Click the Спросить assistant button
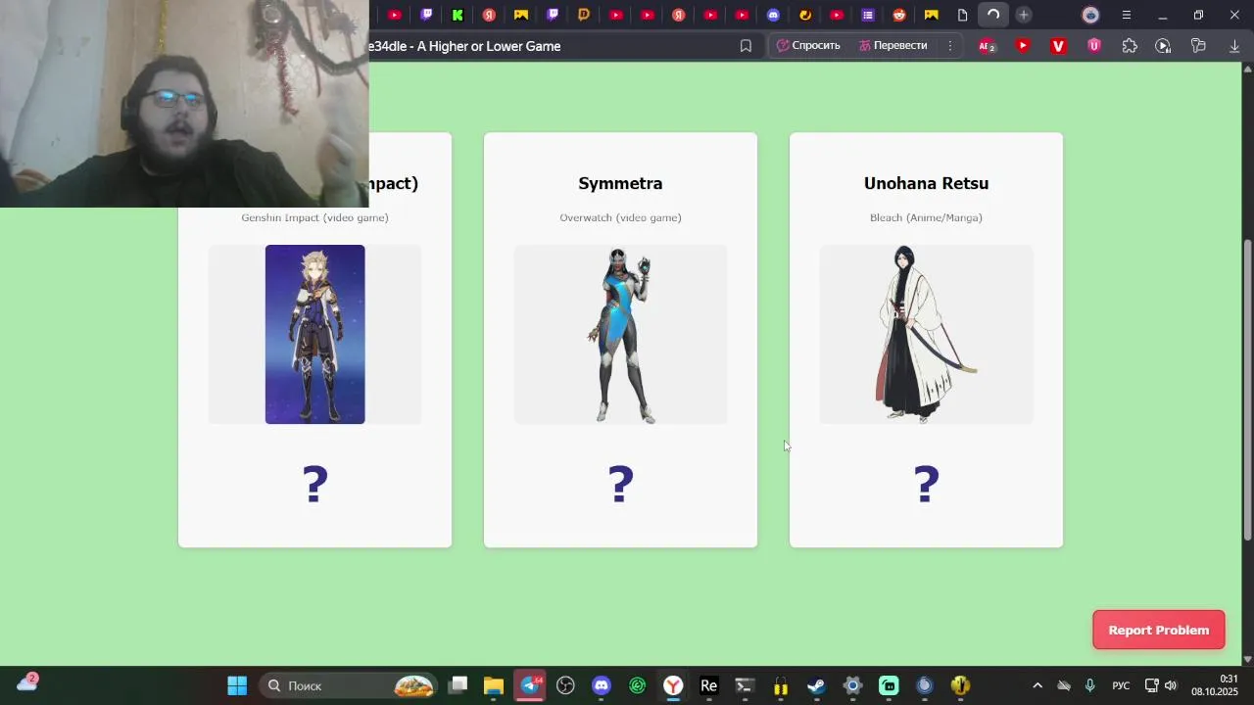The image size is (1254, 705). (x=808, y=46)
